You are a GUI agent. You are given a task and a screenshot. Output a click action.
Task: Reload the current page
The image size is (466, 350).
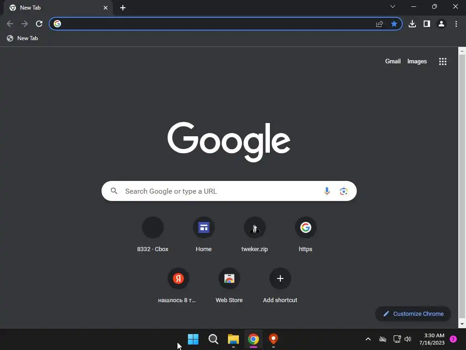click(39, 24)
